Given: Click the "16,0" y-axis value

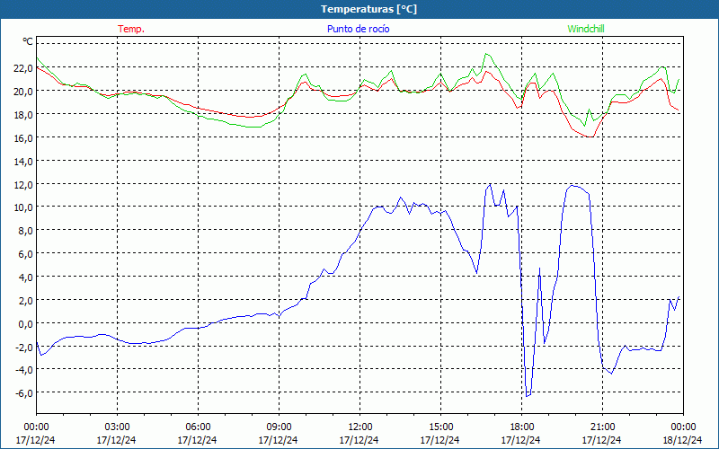Looking at the screenshot, I should (x=23, y=138).
